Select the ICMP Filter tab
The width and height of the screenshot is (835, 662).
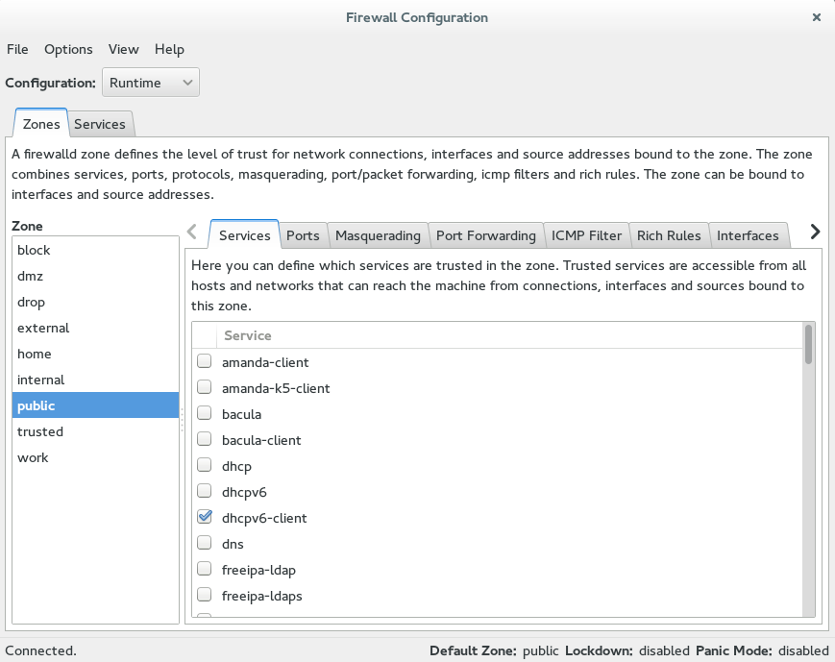coord(587,234)
